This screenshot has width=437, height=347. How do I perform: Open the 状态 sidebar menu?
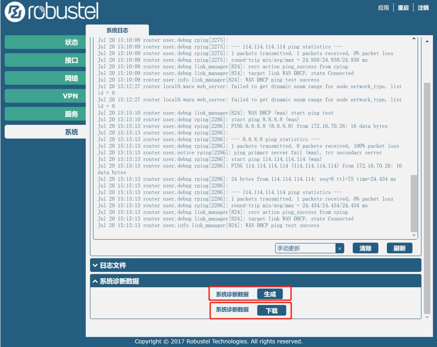[x=45, y=42]
